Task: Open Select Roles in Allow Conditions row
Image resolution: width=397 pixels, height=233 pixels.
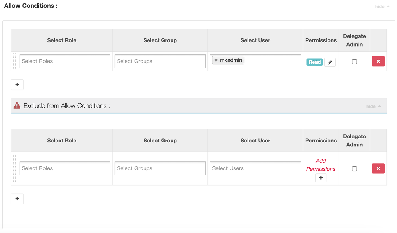Action: 65,61
